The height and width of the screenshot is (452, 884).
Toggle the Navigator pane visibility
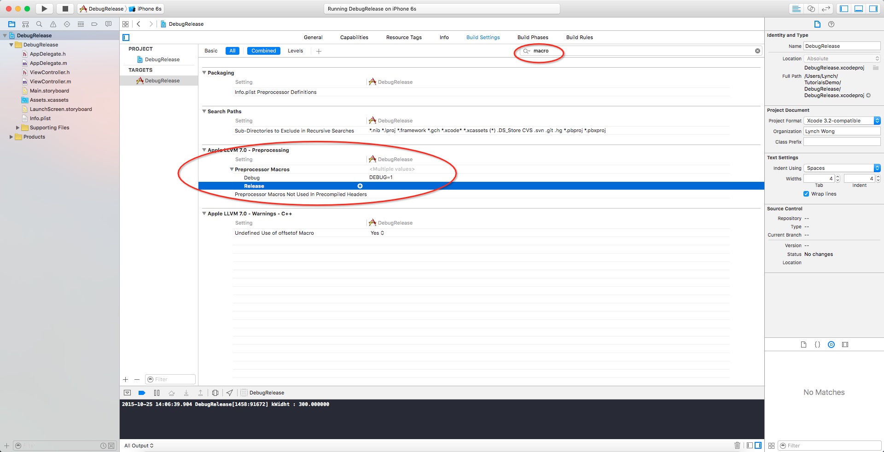844,9
